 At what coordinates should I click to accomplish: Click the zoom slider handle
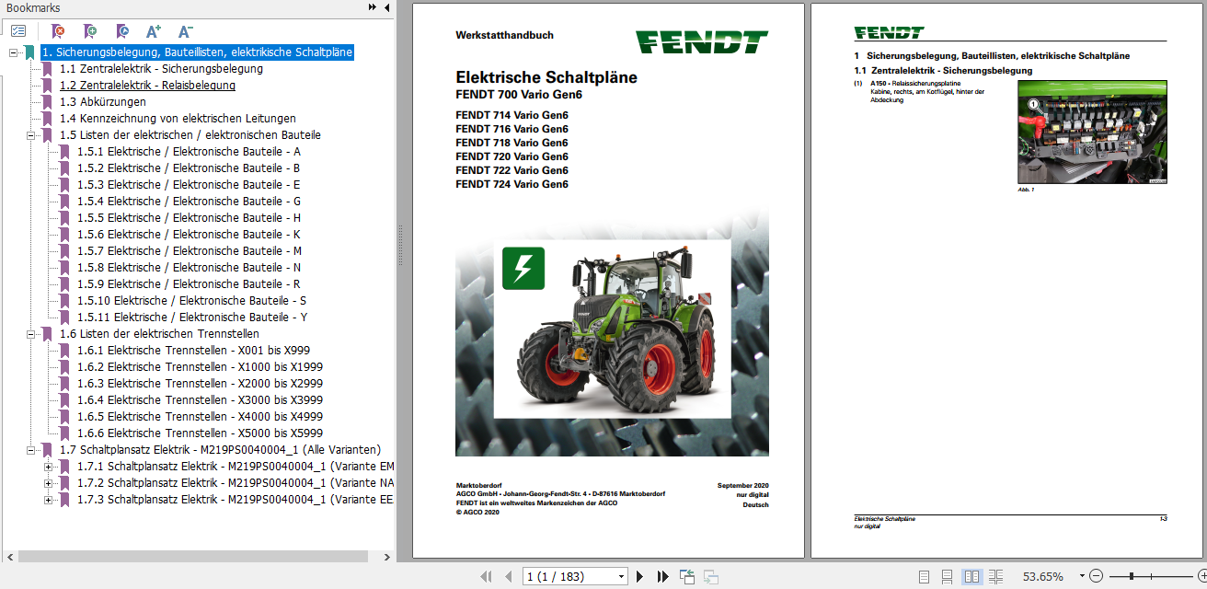[x=1132, y=577]
